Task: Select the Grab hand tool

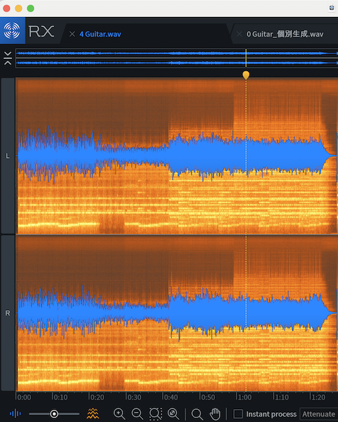Action: point(215,414)
